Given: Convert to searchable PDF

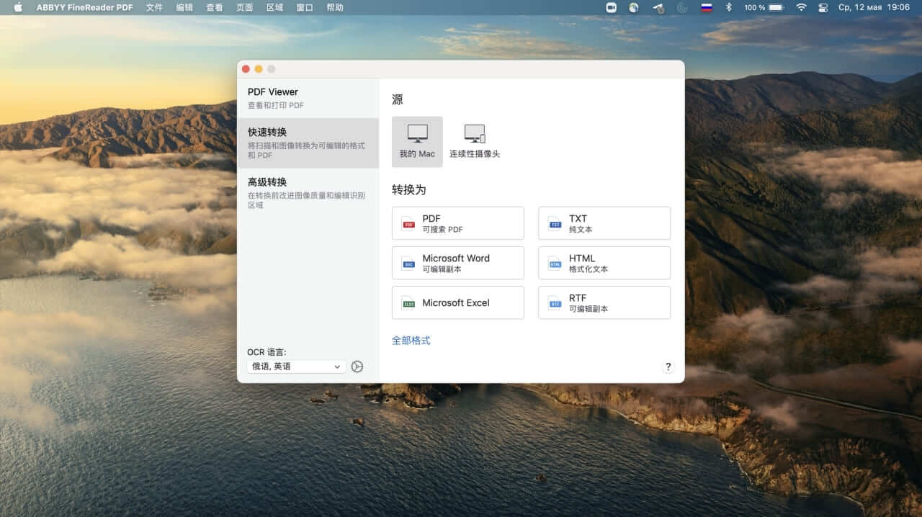Looking at the screenshot, I should [x=458, y=223].
